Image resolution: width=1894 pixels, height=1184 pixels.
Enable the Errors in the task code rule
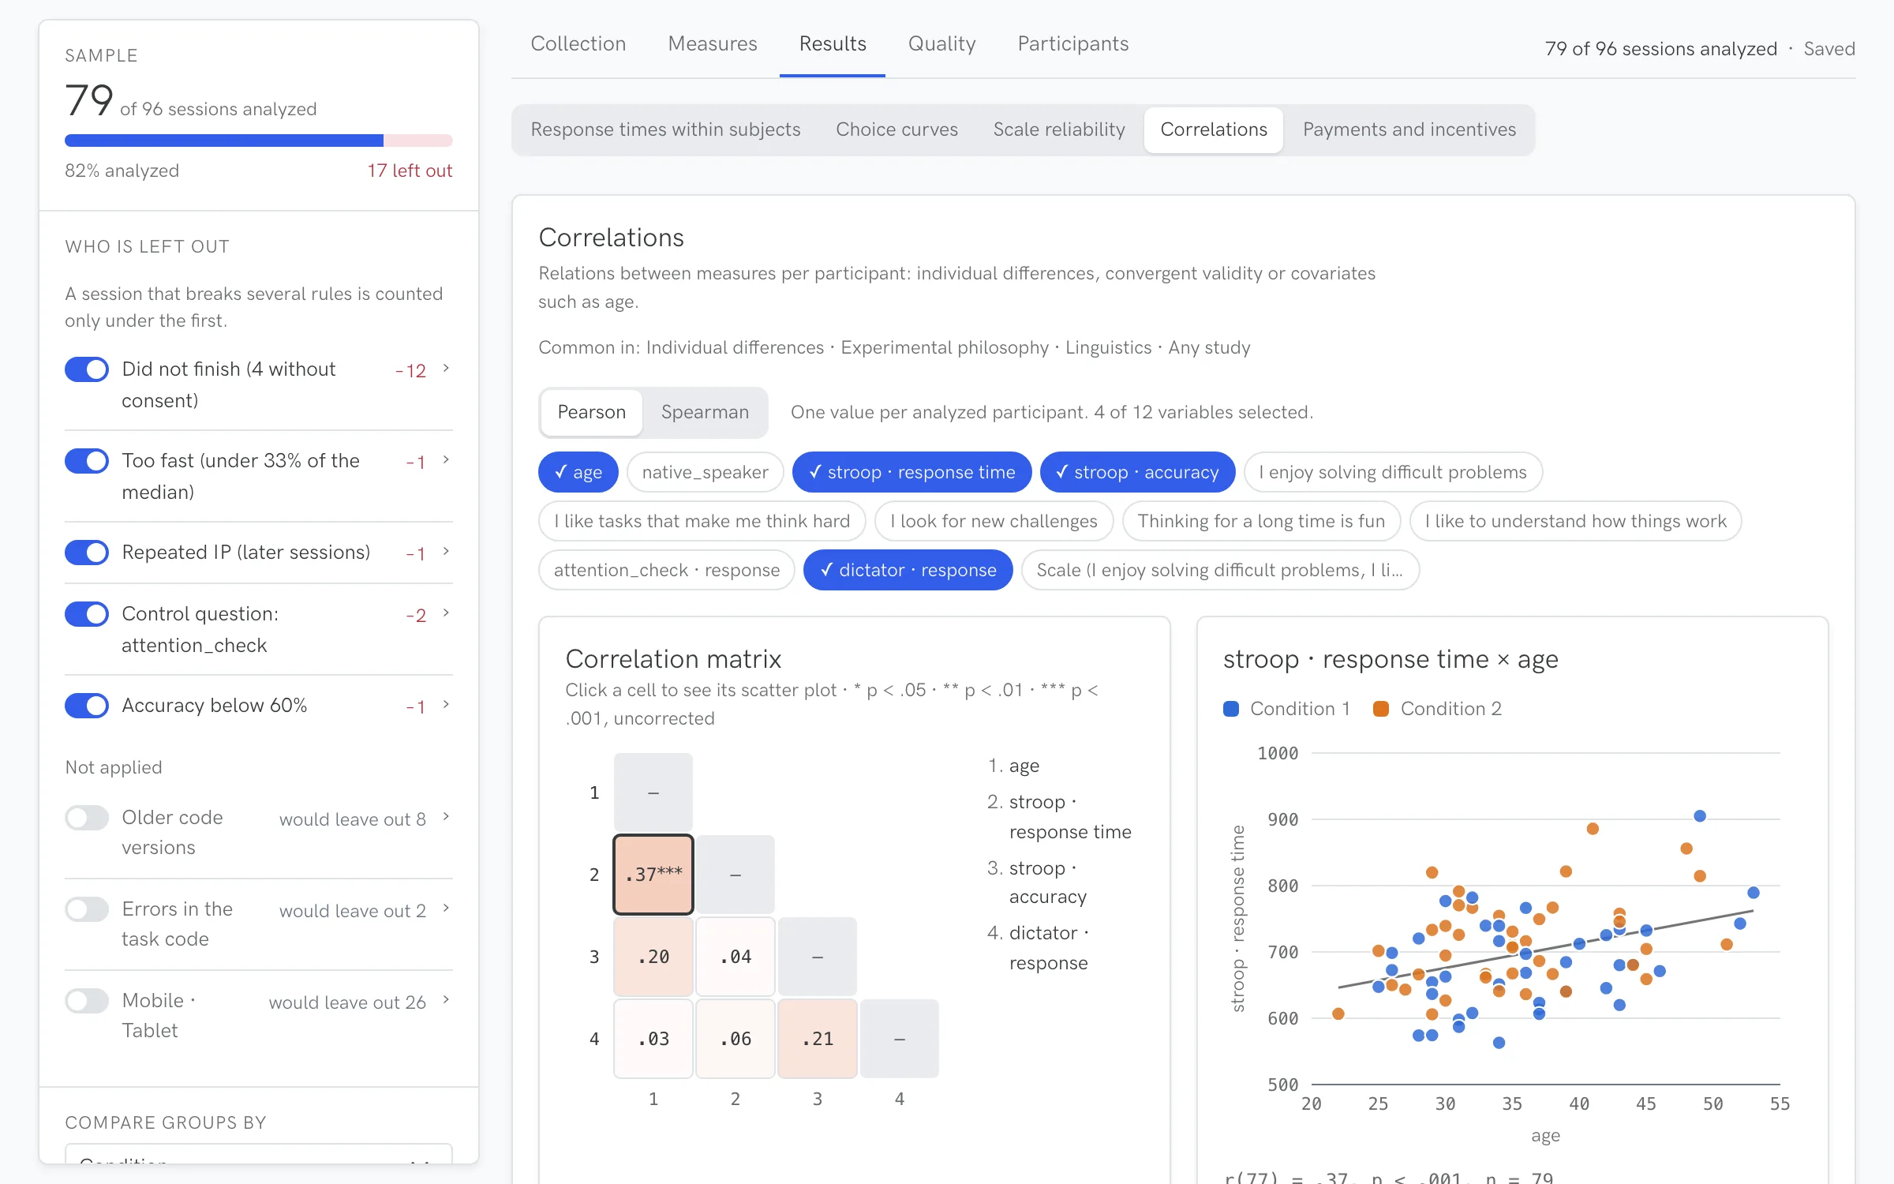coord(87,909)
